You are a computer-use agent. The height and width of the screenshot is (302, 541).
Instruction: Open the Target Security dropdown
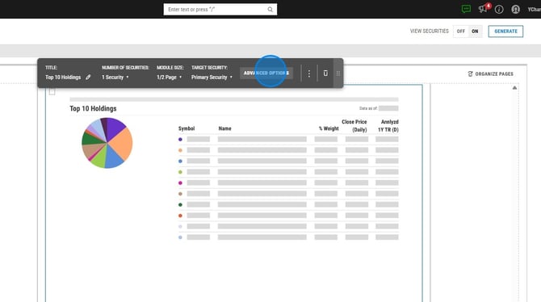pos(212,78)
